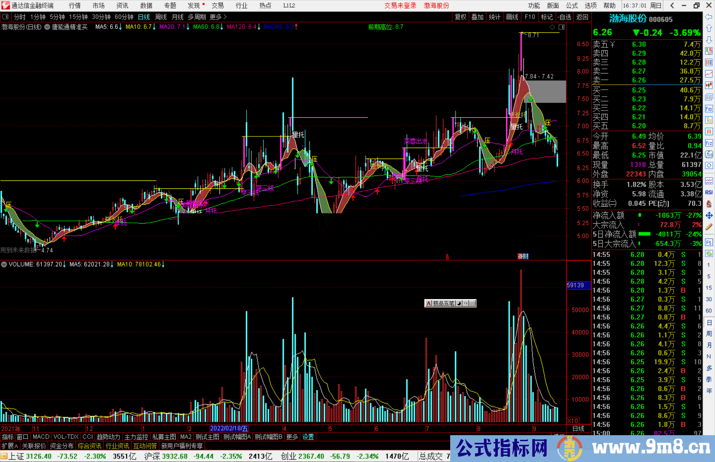Click the four-way move arrows icon
715x462 pixels.
point(709,216)
